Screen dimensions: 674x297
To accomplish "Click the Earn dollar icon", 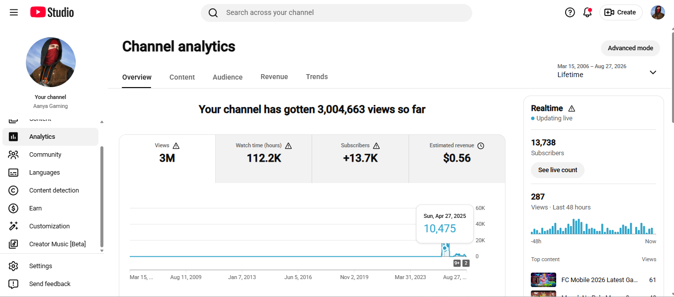I will pyautogui.click(x=13, y=208).
